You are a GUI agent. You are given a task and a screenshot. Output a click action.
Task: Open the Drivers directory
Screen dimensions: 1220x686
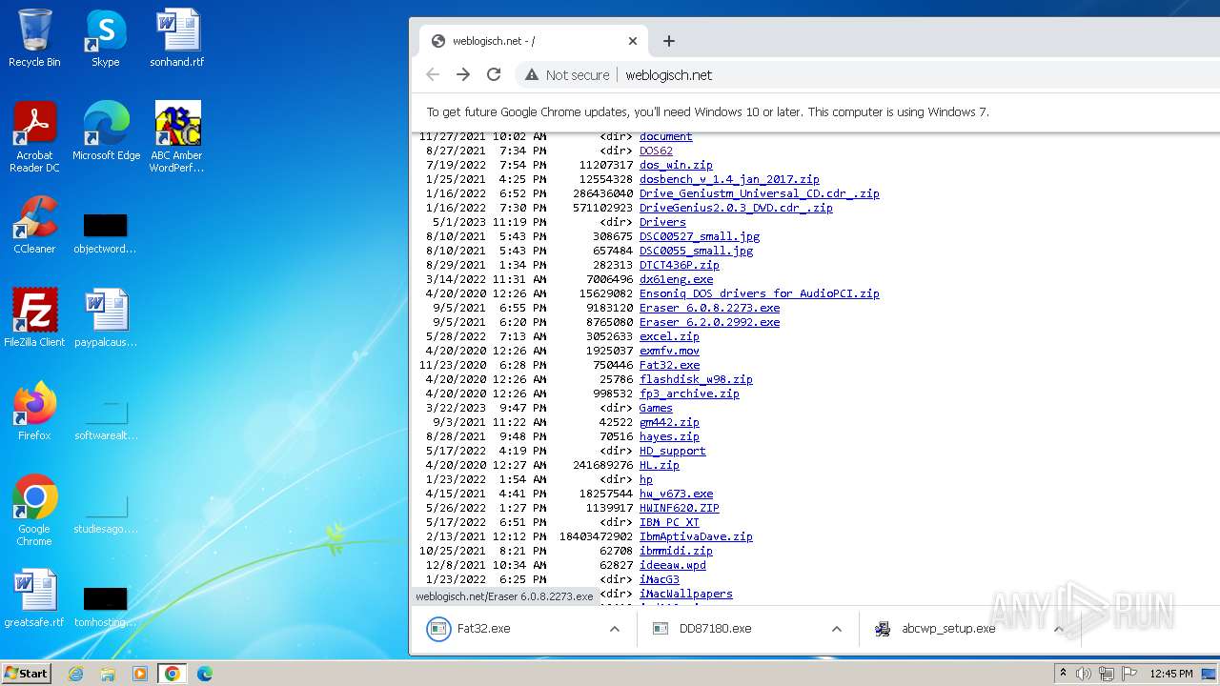coord(662,222)
